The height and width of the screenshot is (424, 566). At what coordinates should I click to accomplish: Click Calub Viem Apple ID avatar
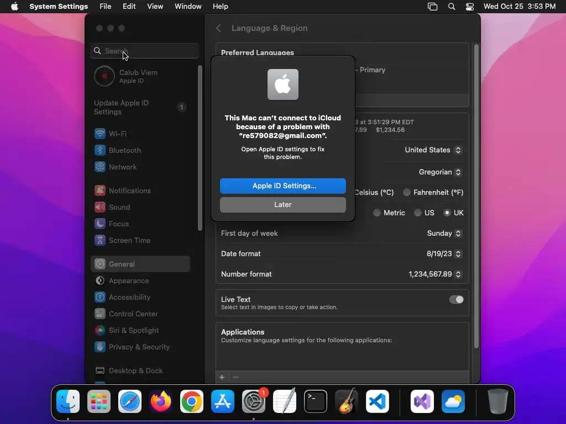point(104,76)
